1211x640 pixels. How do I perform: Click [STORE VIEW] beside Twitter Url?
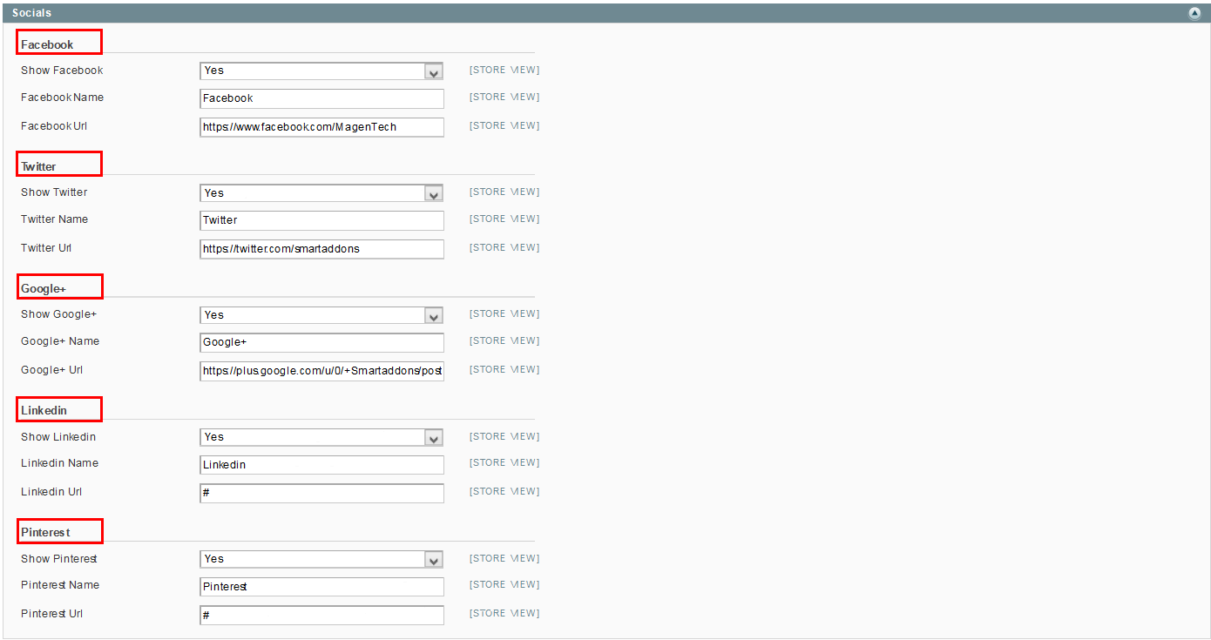pos(504,248)
